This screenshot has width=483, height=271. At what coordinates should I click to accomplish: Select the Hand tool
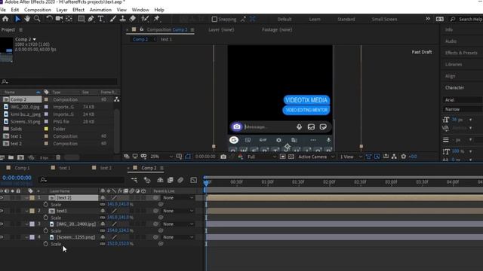(x=27, y=19)
